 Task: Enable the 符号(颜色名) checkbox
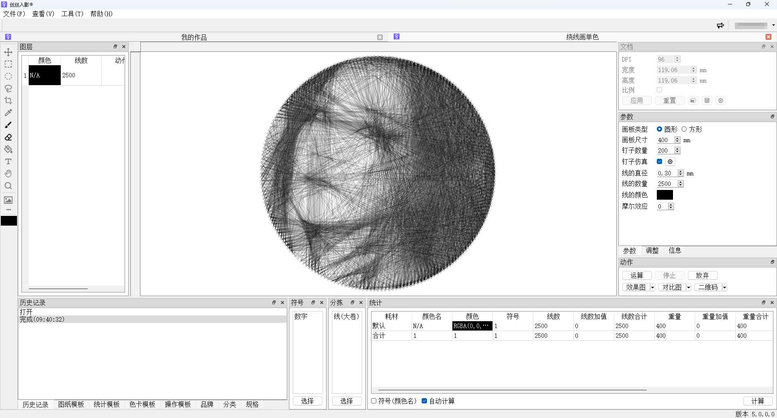374,401
